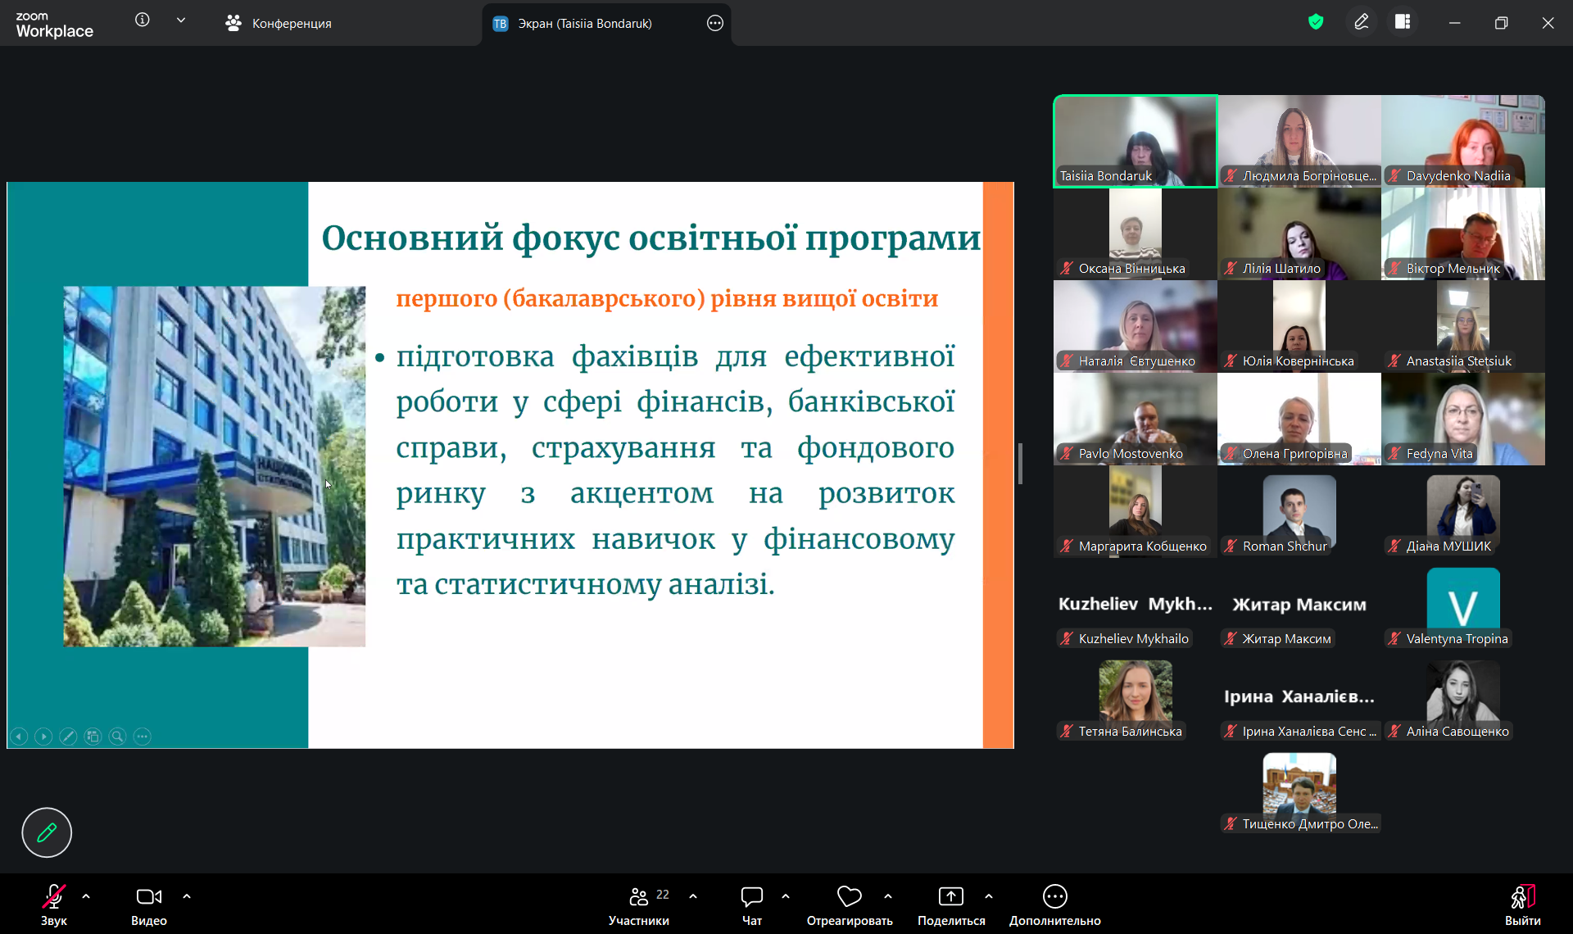The image size is (1573, 934).
Task: Open the annotation pencil icon in the top bar
Action: 1361,22
